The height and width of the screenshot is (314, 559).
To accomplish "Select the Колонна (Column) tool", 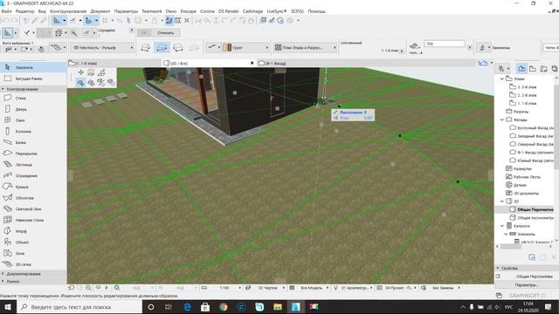I will pos(33,132).
